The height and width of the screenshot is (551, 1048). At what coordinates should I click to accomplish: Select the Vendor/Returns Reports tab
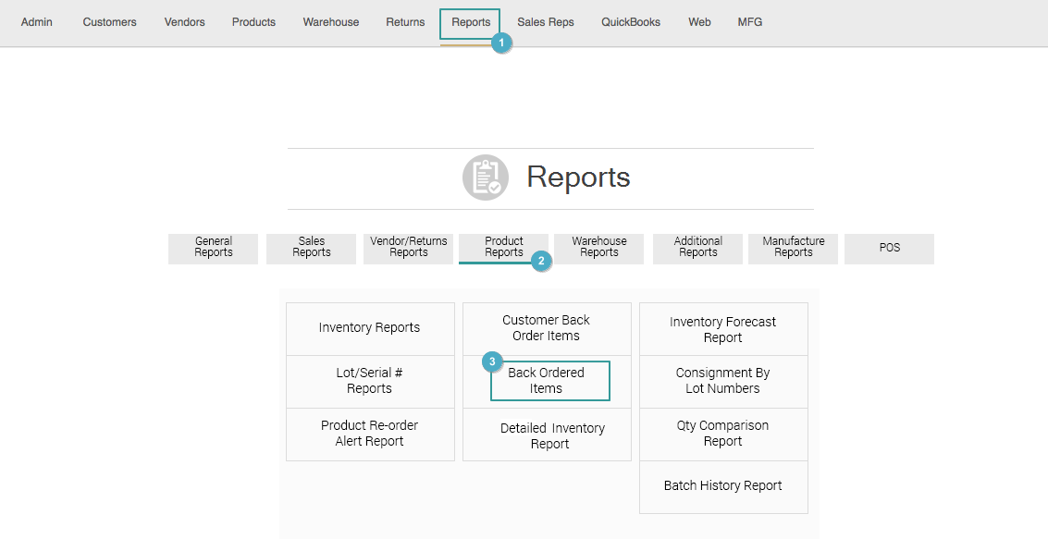point(408,247)
